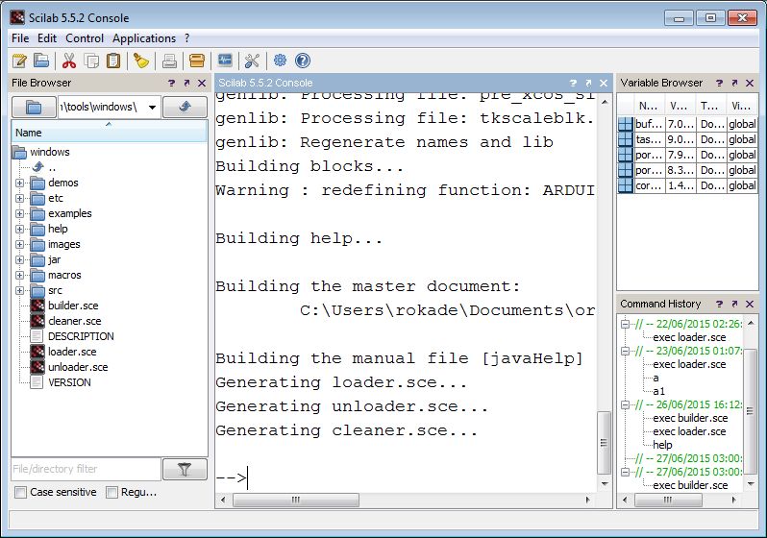This screenshot has height=538, width=767.
Task: Collapse the 26/06/2015 history session
Action: click(x=625, y=404)
